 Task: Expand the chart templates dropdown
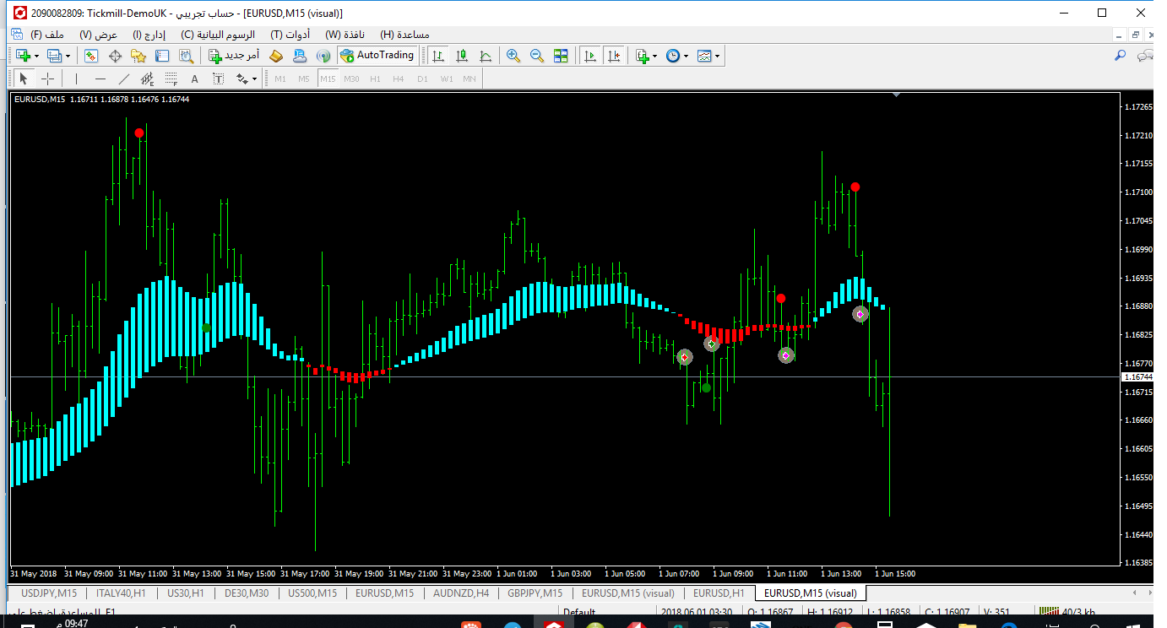coord(718,56)
